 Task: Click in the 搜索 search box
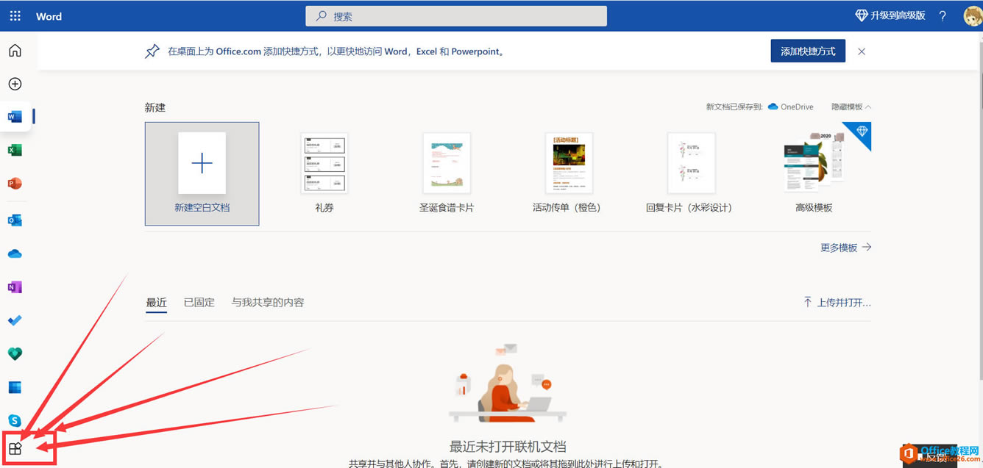click(x=456, y=16)
